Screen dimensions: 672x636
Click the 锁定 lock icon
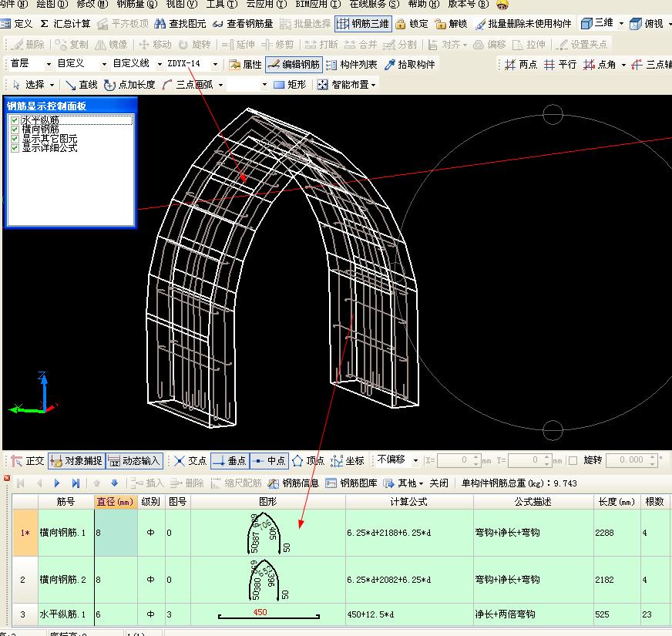[x=400, y=24]
